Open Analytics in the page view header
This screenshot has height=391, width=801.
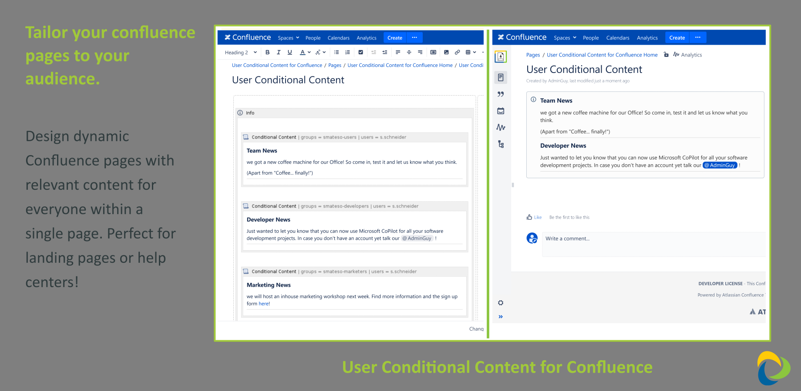pyautogui.click(x=647, y=38)
